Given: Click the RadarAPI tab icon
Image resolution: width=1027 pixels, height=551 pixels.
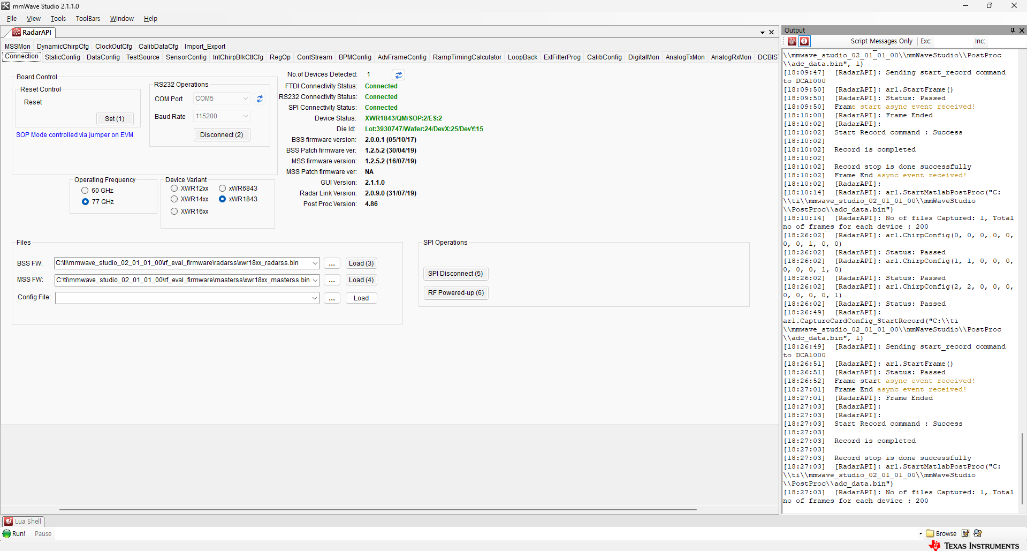Looking at the screenshot, I should coord(17,32).
